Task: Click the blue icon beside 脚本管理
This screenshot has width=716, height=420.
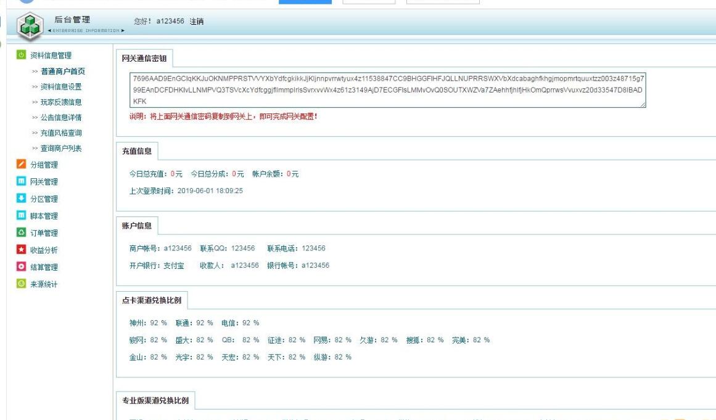Action: coord(20,216)
